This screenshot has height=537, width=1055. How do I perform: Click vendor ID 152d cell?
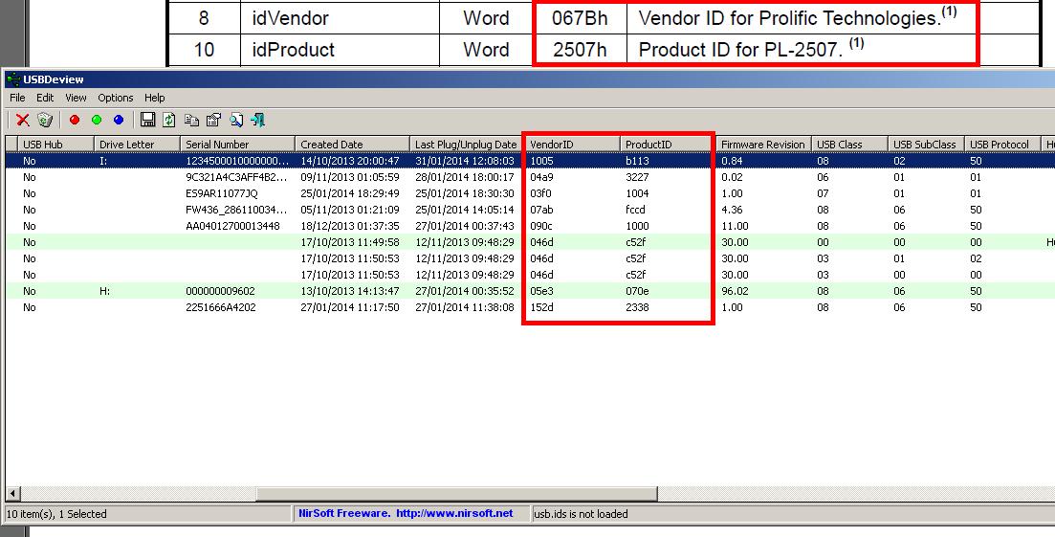click(x=541, y=307)
